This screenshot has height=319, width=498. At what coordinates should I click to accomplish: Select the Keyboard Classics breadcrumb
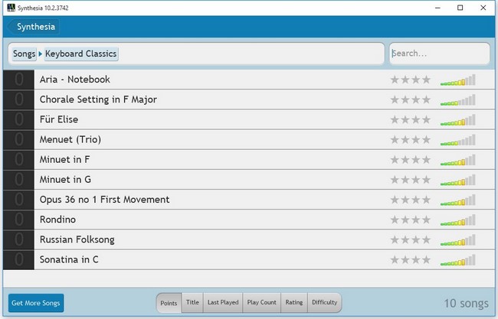pos(81,54)
